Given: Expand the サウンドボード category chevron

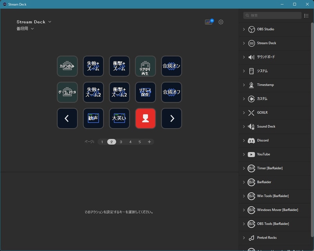Looking at the screenshot, I should point(244,57).
